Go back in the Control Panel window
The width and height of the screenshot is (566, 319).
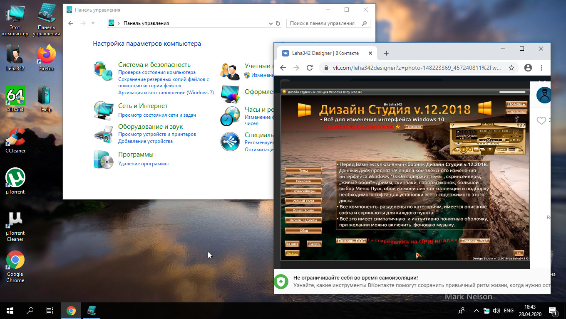71,23
